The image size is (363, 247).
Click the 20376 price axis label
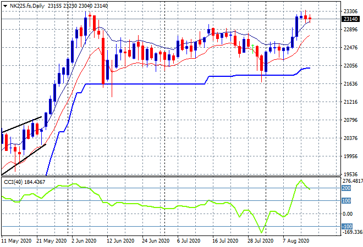point(351,138)
